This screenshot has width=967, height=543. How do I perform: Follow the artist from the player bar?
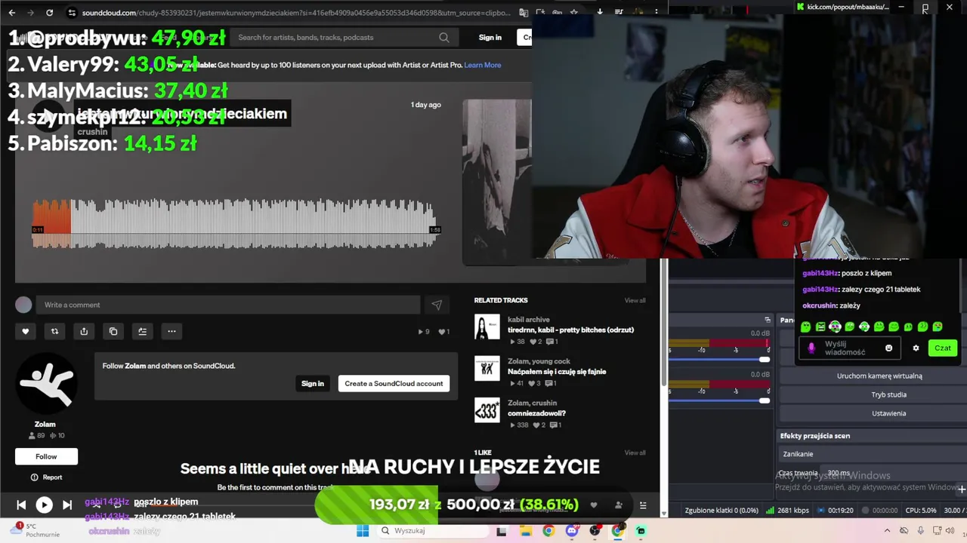click(x=618, y=505)
